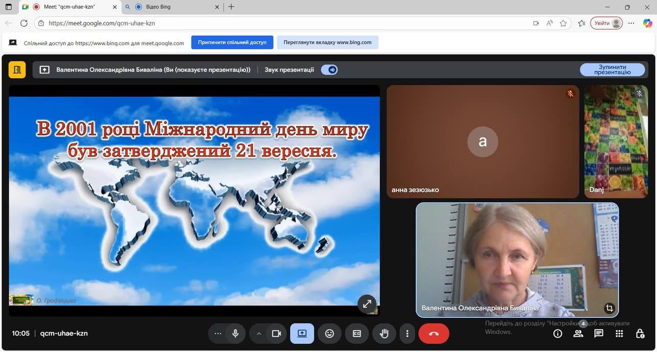Viewport: 657px width, 352px height.
Task: Open host controls lock icon
Action: [x=640, y=334]
